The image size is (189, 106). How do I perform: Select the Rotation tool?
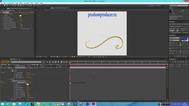coord(10,5)
